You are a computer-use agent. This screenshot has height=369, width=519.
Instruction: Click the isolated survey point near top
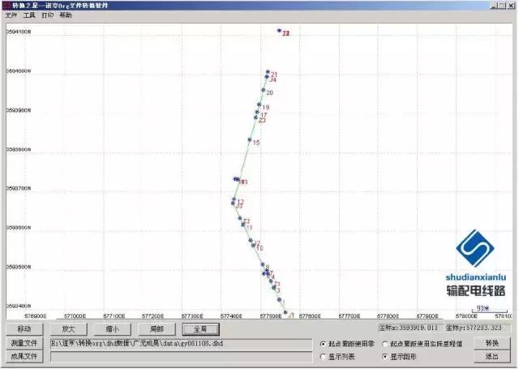(279, 31)
